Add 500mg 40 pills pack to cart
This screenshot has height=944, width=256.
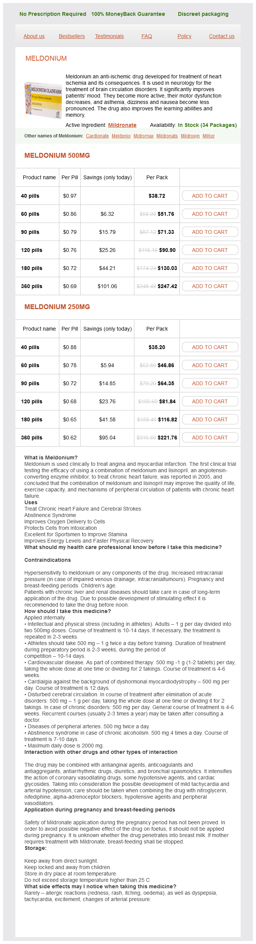coord(210,196)
